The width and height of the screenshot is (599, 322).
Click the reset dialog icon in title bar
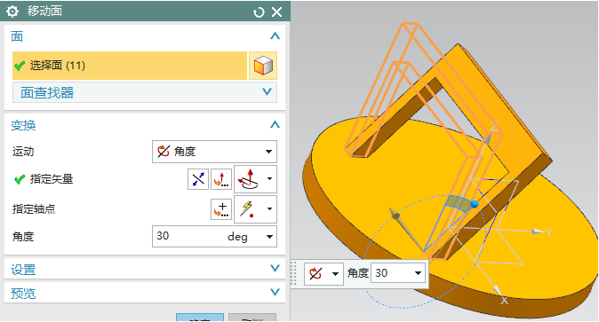pos(259,12)
